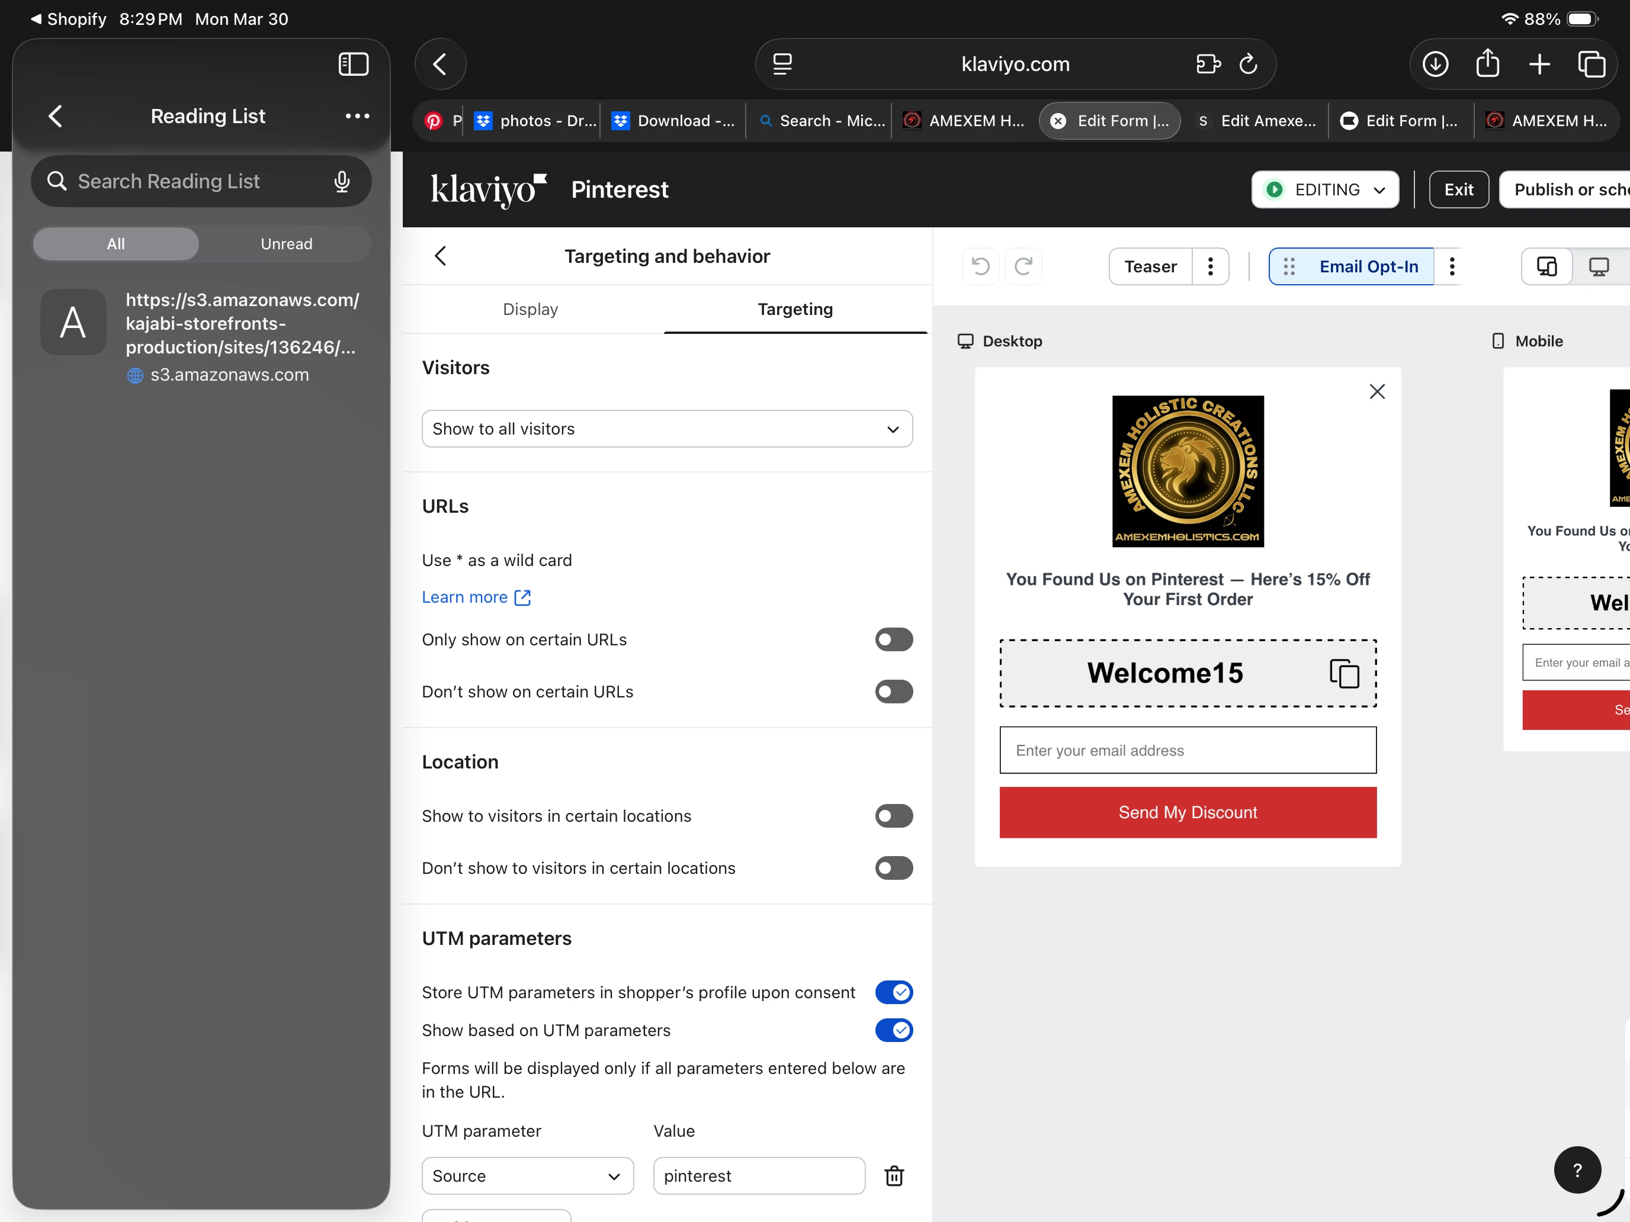Screen dimensions: 1630x1222
Task: Toggle Show to visitors in certain locations
Action: [x=893, y=815]
